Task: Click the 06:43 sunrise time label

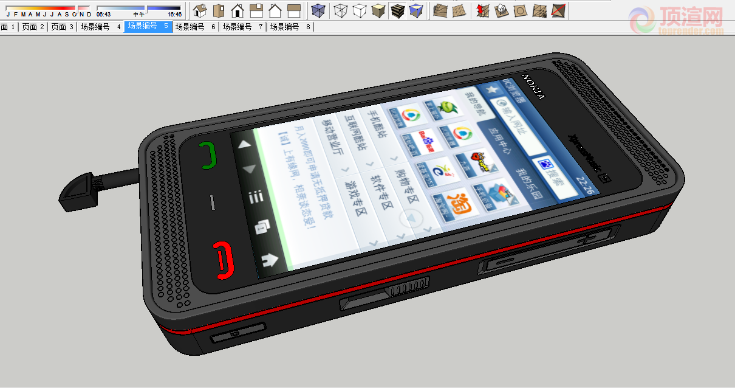Action: coord(104,14)
